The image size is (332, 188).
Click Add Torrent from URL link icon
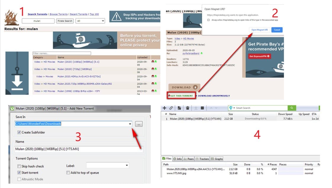click(171, 108)
